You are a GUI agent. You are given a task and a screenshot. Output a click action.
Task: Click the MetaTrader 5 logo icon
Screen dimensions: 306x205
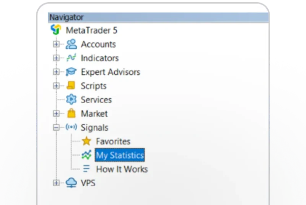click(x=56, y=30)
